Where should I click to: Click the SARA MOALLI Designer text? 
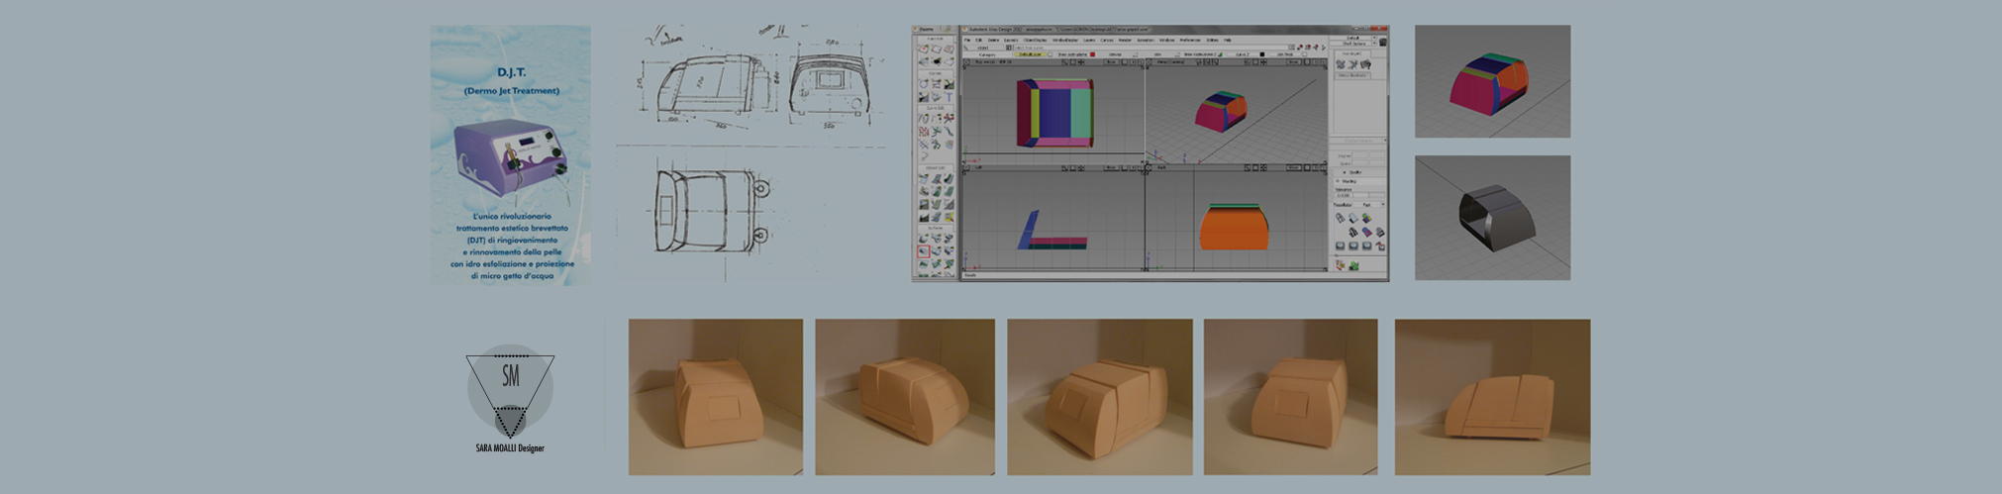pyautogui.click(x=510, y=448)
